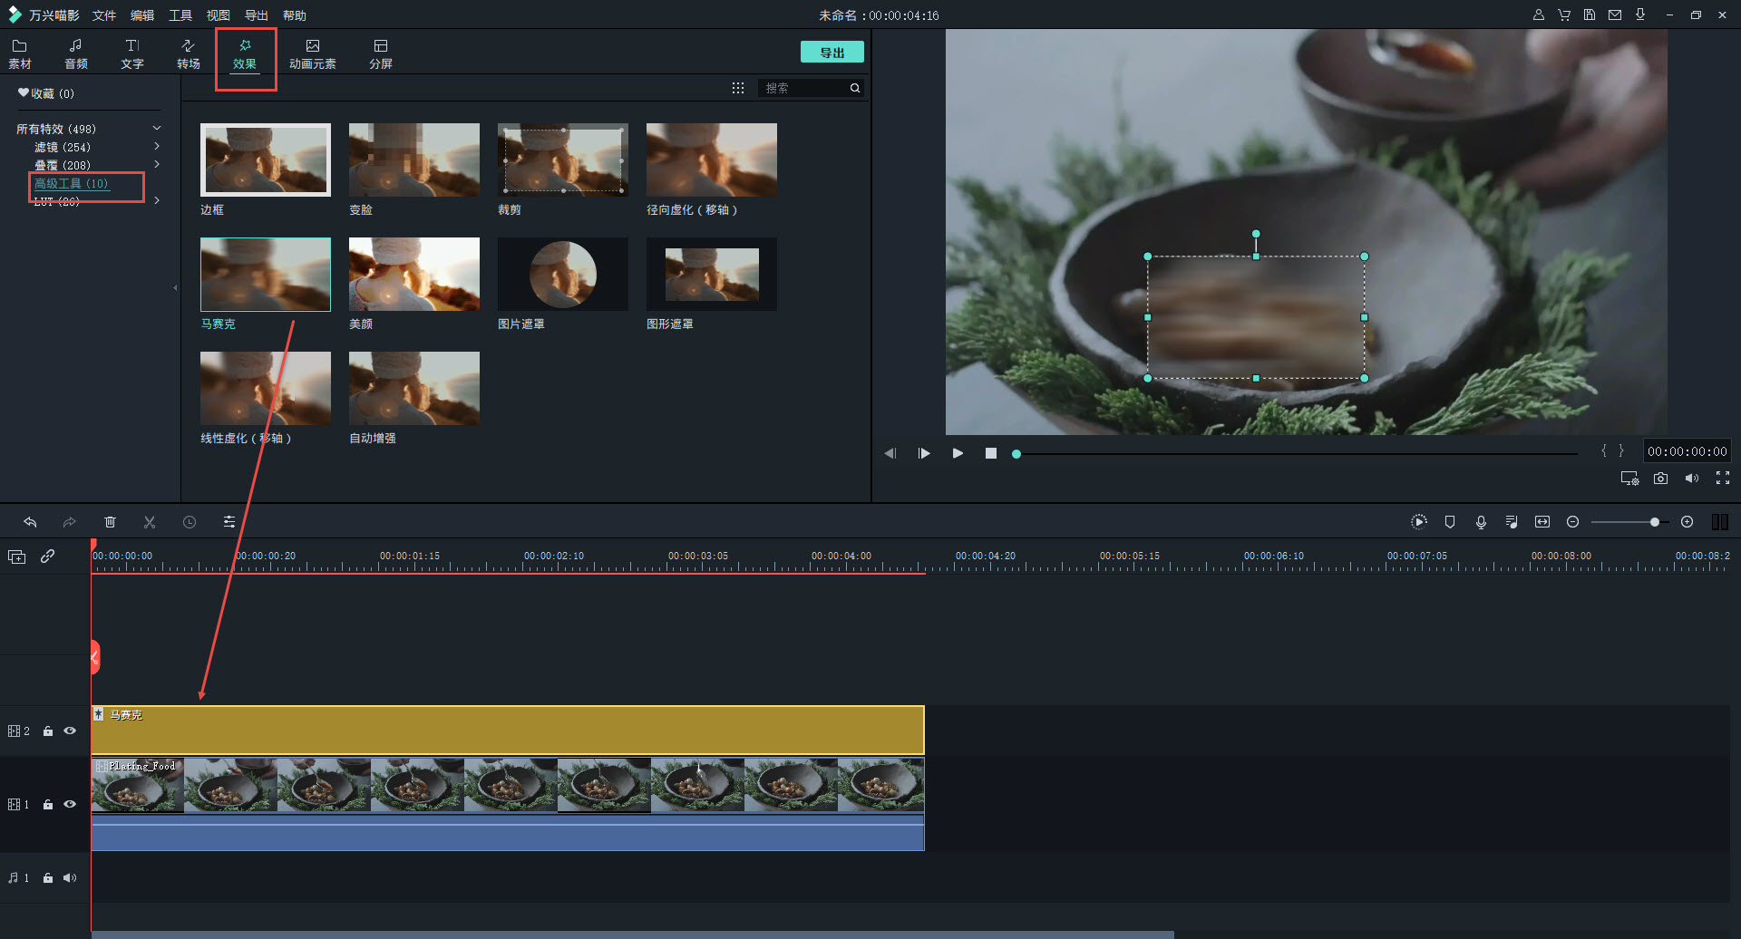Select the scissors split tool

click(150, 522)
